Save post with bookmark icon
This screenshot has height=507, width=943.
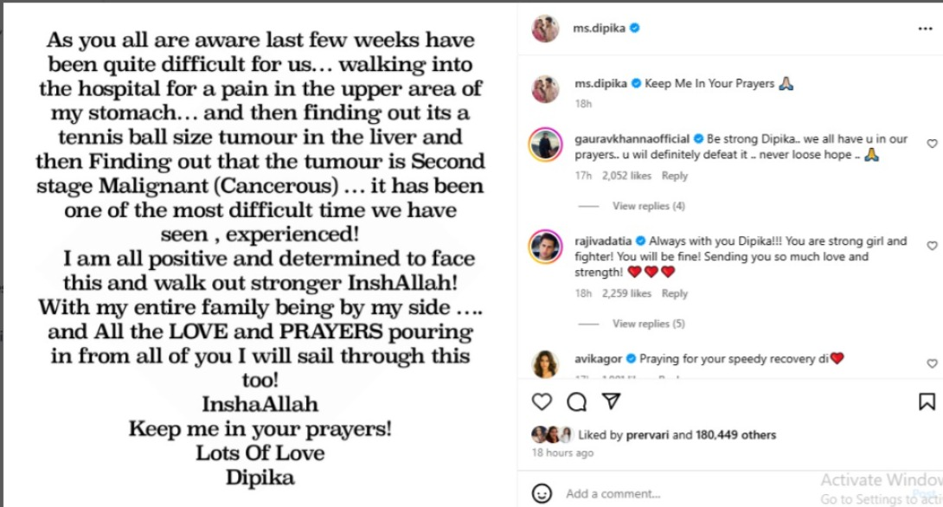click(x=926, y=401)
